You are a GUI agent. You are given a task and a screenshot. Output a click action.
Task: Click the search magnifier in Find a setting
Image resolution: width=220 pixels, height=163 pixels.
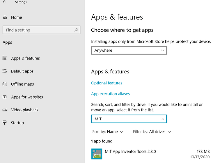tap(76, 30)
